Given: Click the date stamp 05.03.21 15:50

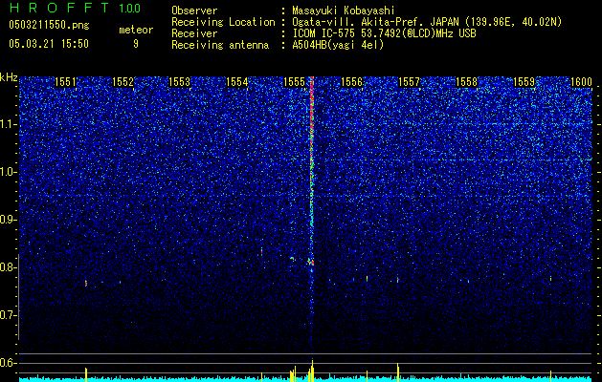Looking at the screenshot, I should pos(49,44).
